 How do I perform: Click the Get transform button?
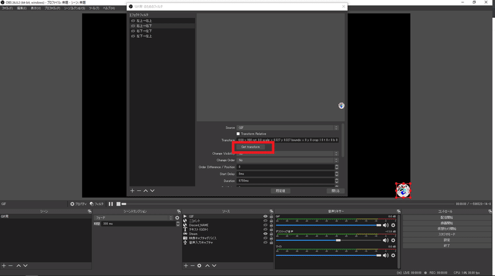tap(251, 147)
